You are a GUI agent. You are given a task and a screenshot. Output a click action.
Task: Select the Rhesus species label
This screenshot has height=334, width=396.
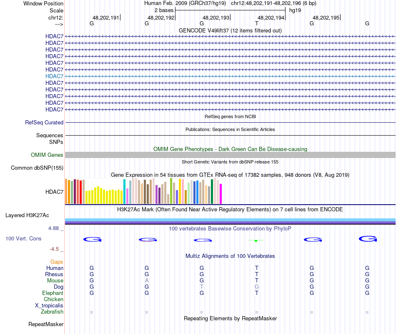pyautogui.click(x=54, y=274)
